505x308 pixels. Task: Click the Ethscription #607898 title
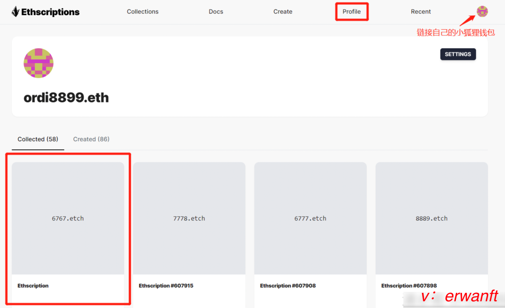409,285
